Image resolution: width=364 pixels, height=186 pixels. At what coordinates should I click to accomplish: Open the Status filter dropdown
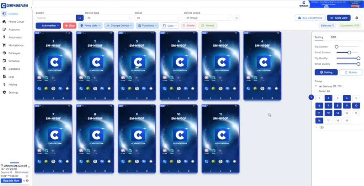(158, 18)
